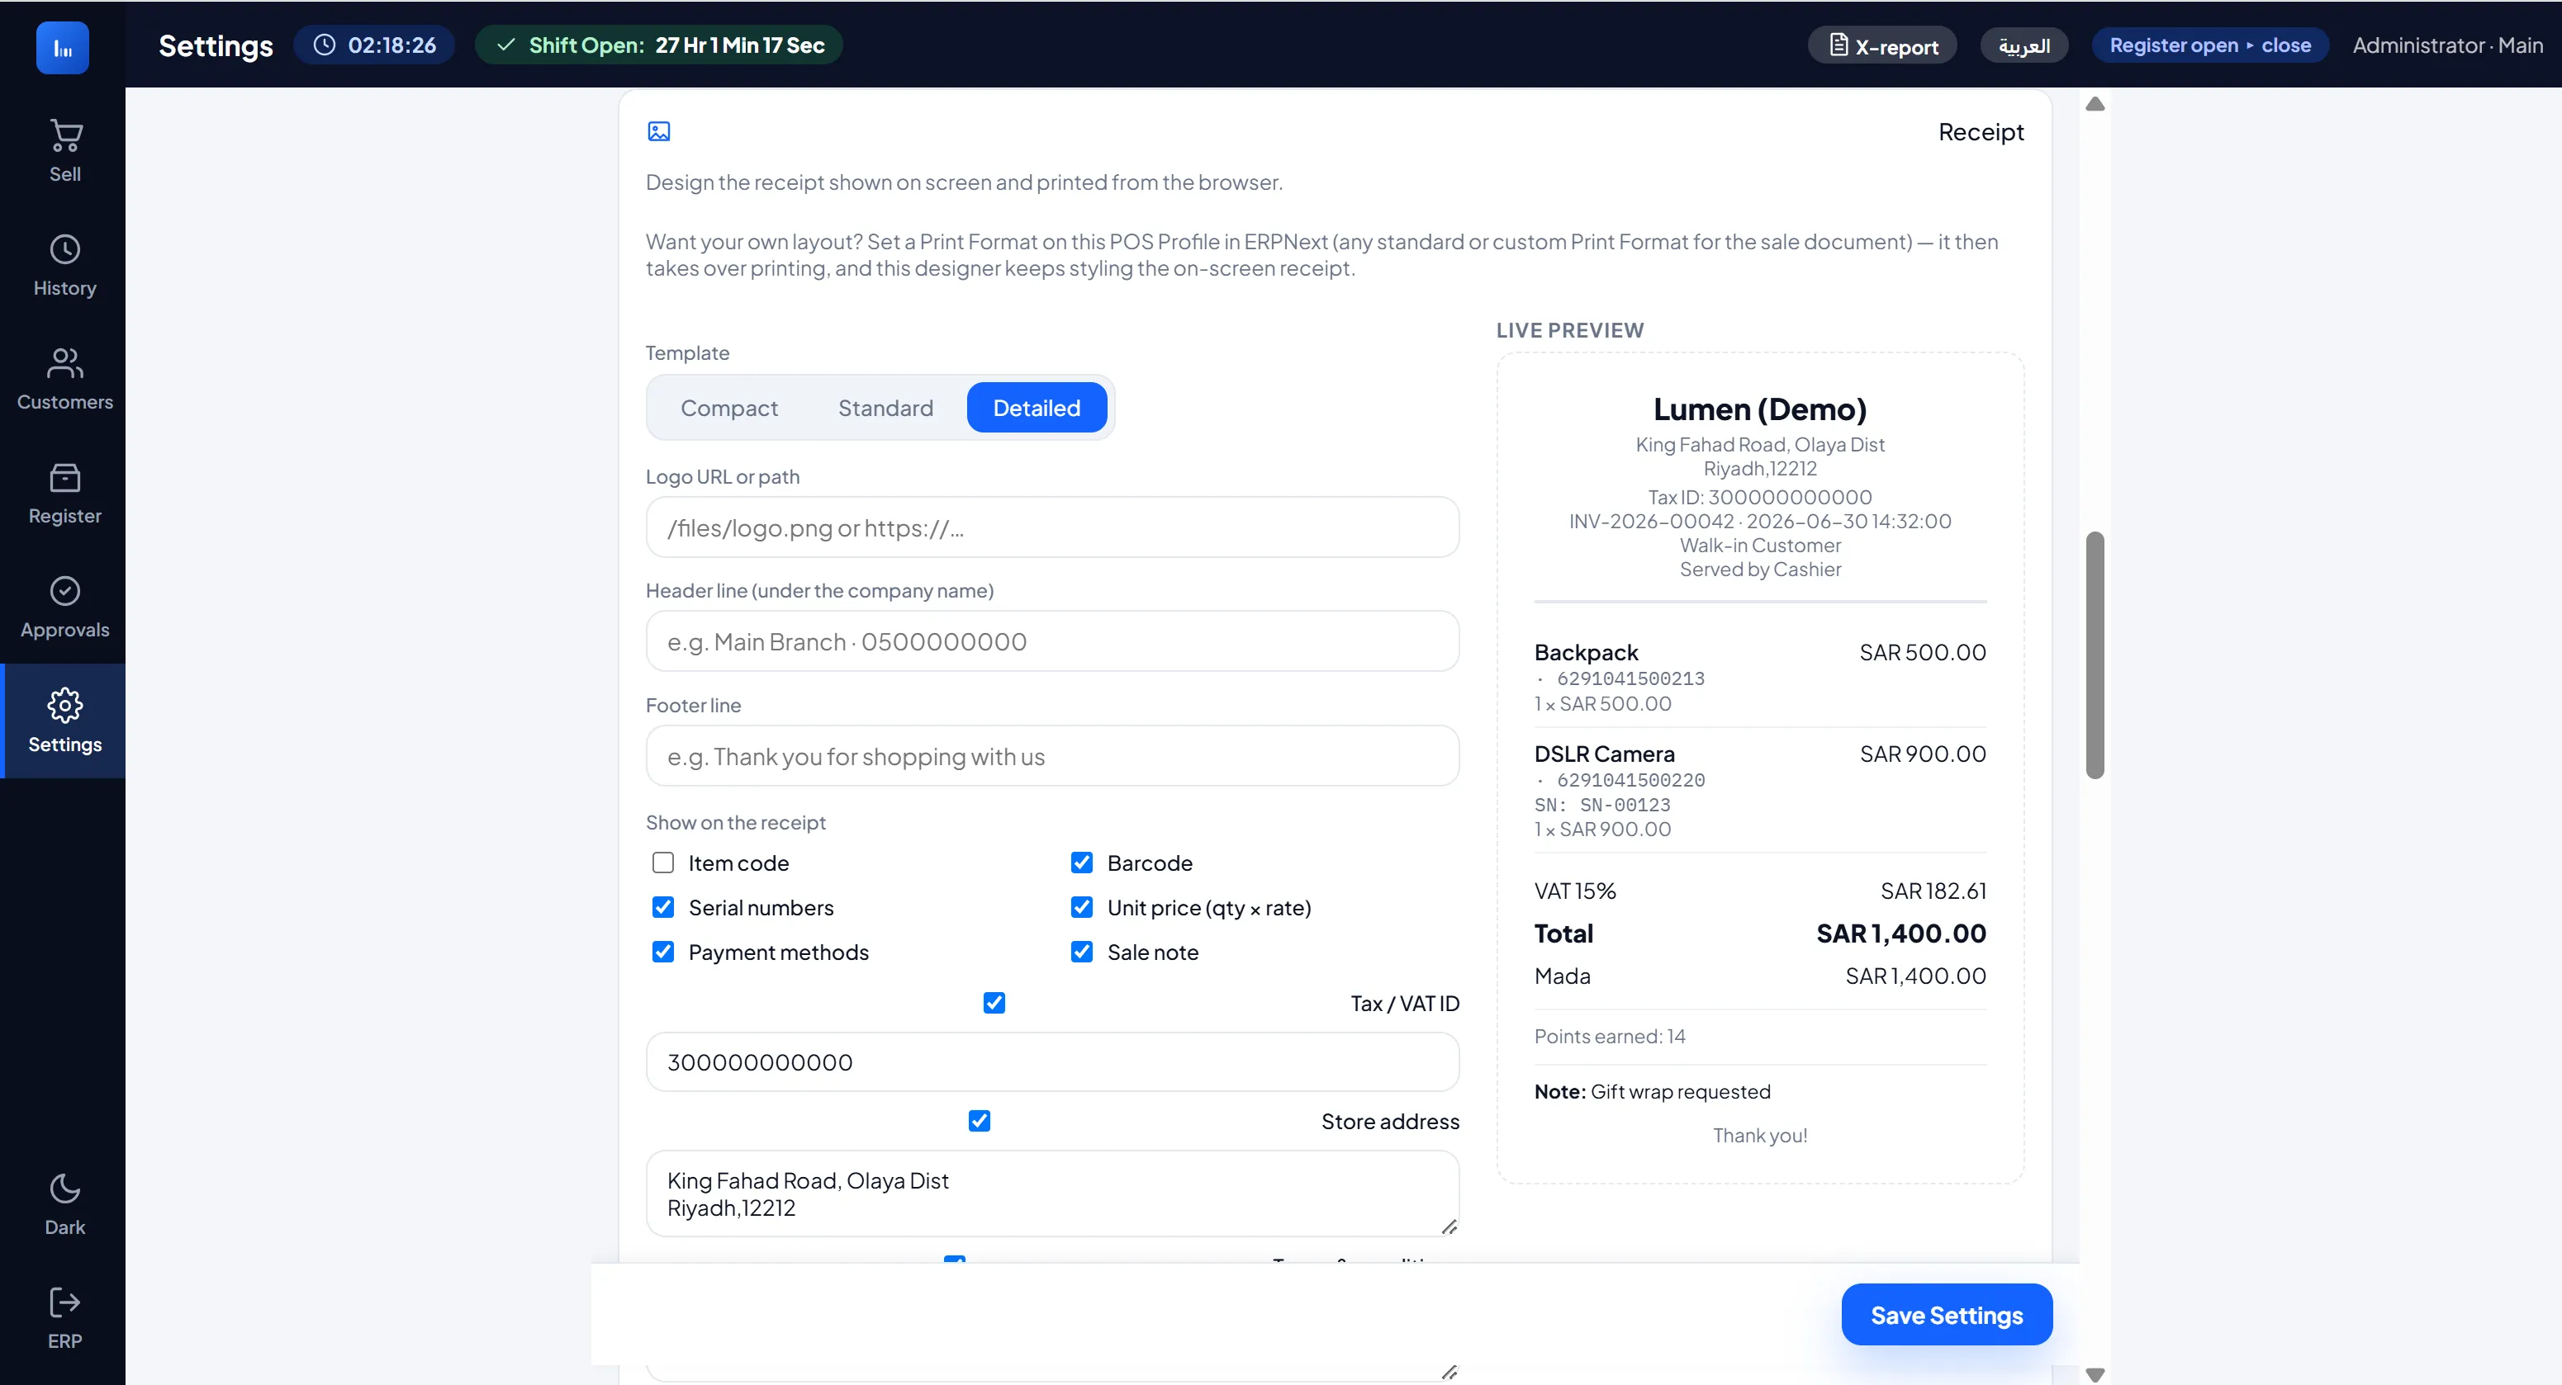Click the scrollbar up arrow

pyautogui.click(x=2095, y=104)
